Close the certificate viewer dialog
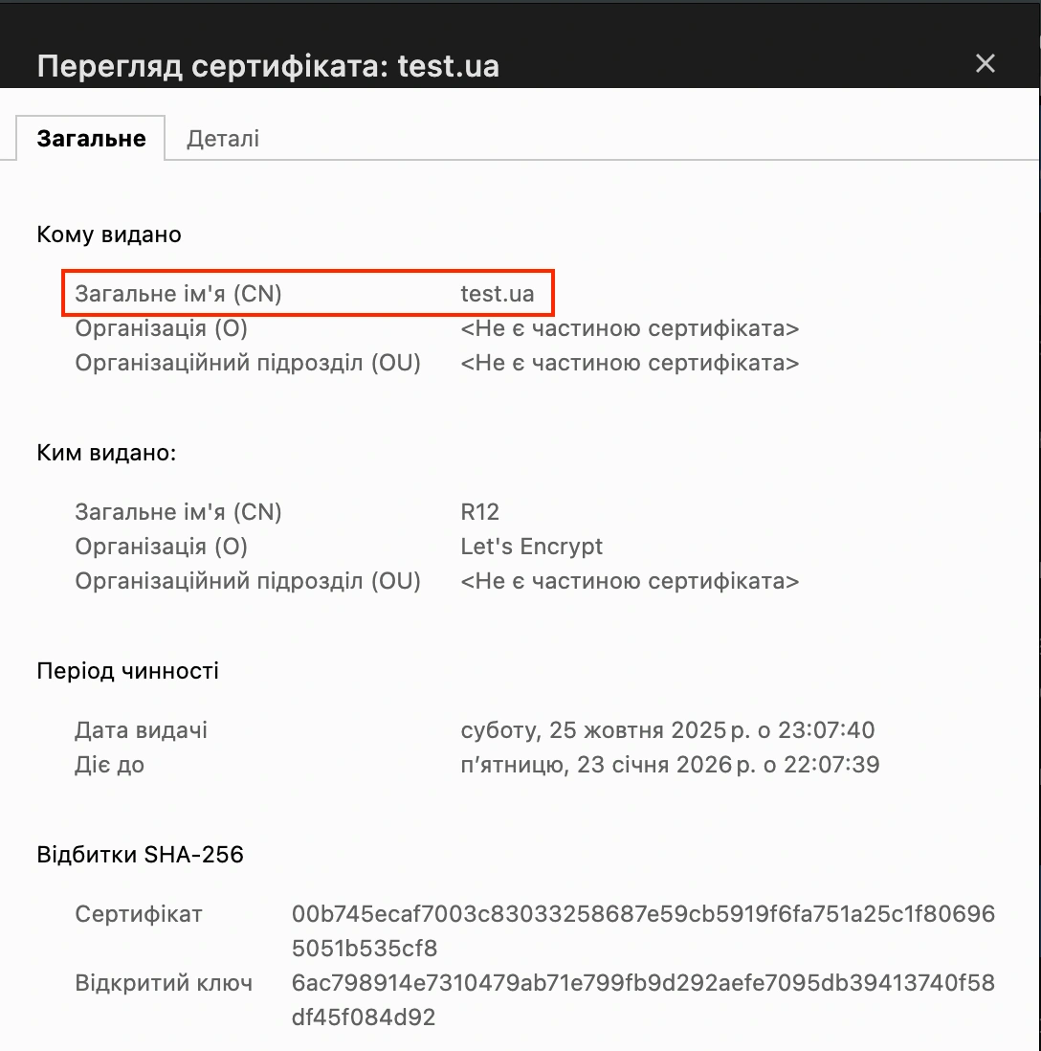Image resolution: width=1041 pixels, height=1051 pixels. [986, 63]
